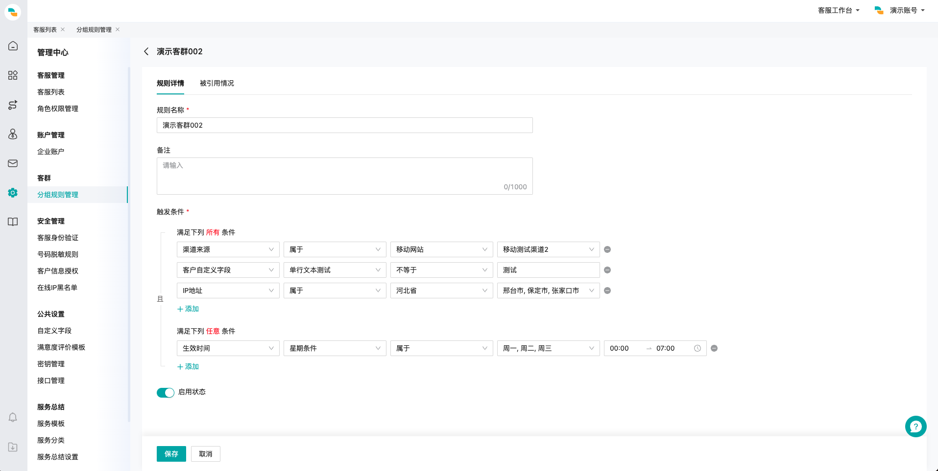Click the 测试 value text input

(548, 270)
